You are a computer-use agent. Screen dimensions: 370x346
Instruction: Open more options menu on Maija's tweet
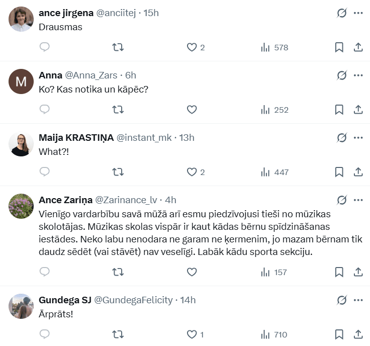358,138
